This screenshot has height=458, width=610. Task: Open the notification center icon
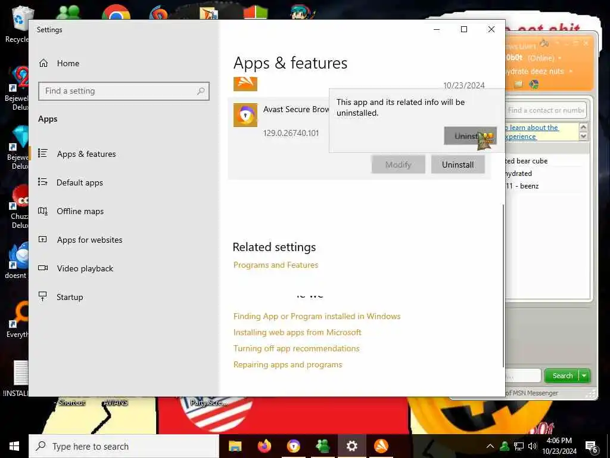(592, 447)
